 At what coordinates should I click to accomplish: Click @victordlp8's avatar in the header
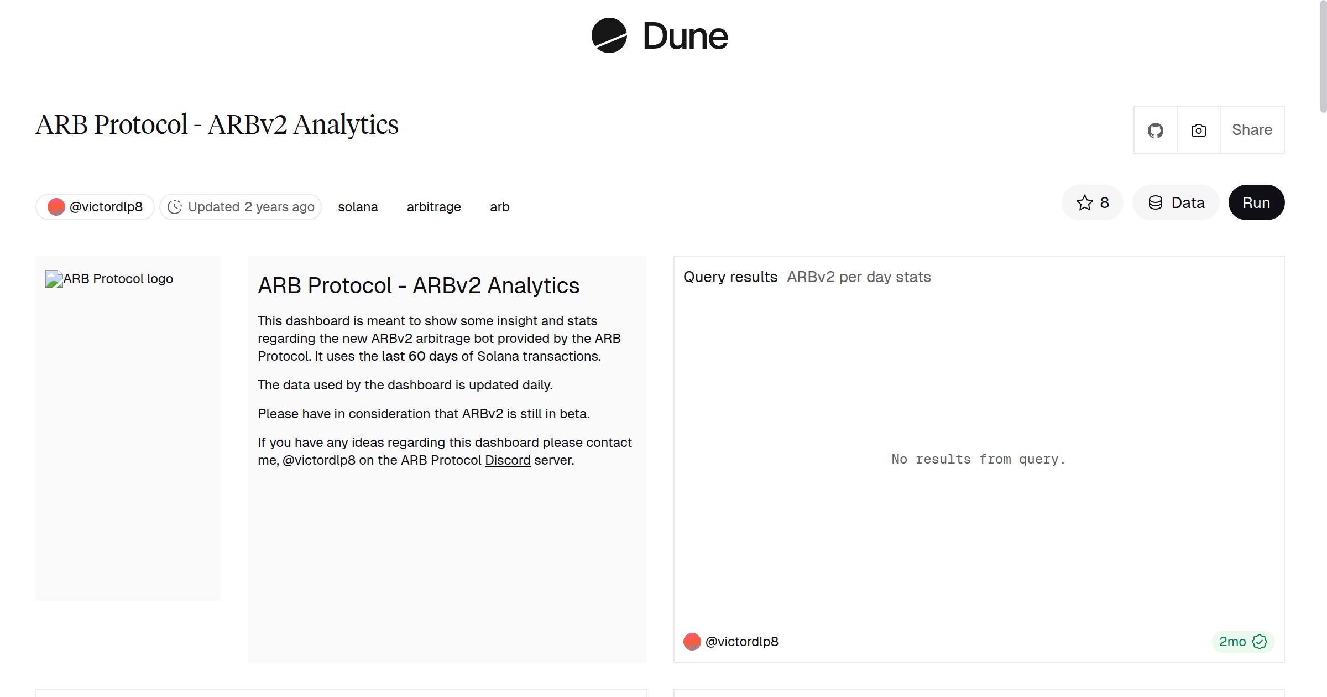click(56, 206)
